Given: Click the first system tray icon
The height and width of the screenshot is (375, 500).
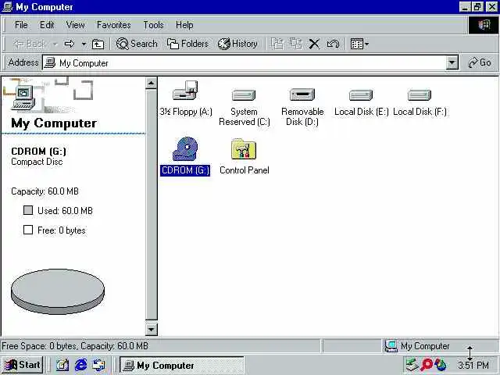Looking at the screenshot, I should [x=412, y=365].
